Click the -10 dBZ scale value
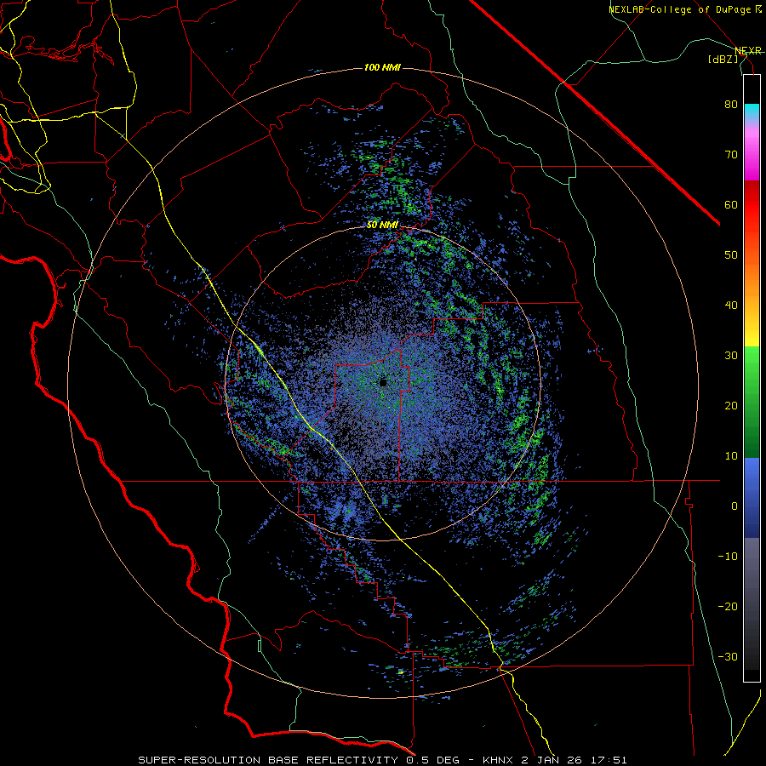The width and height of the screenshot is (766, 766). pos(728,557)
